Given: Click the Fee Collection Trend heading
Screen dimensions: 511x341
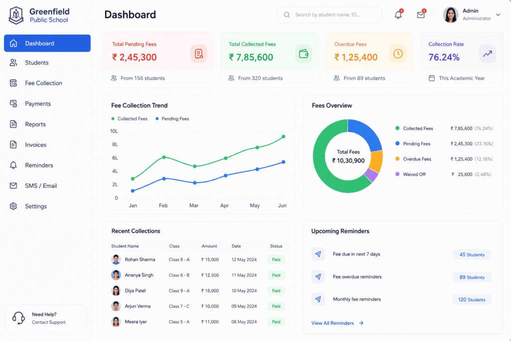Looking at the screenshot, I should click(139, 105).
